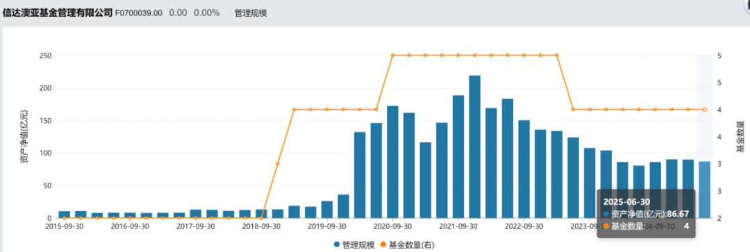Click the 2018-09-30 x-axis label

(261, 226)
